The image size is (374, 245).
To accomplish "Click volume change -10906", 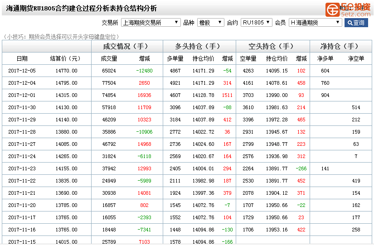I will (x=144, y=132).
